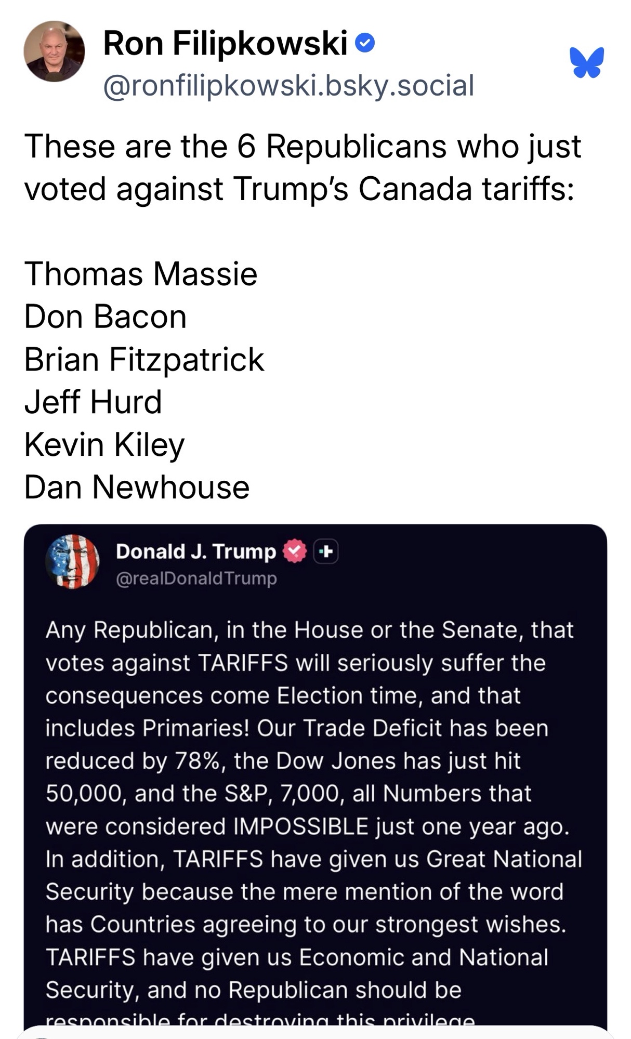Tap the blue verified badge beside Ron Filipkowski
The width and height of the screenshot is (631, 1039).
click(365, 44)
